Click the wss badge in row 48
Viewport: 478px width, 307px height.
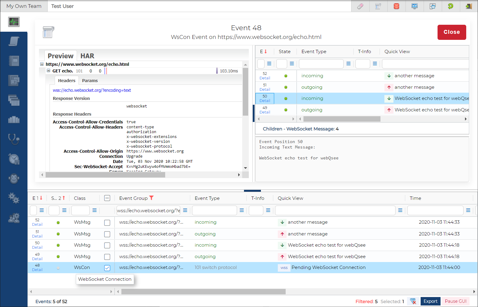pyautogui.click(x=284, y=267)
